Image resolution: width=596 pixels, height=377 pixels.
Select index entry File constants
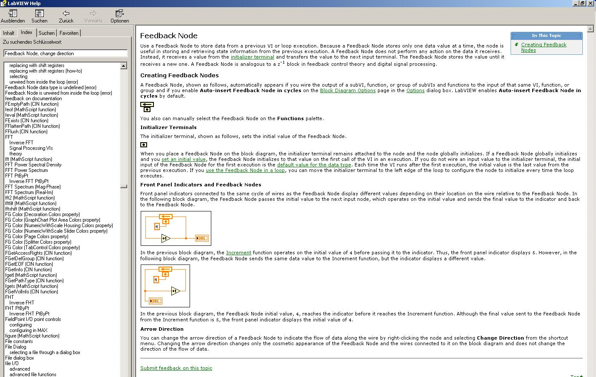tap(19, 341)
